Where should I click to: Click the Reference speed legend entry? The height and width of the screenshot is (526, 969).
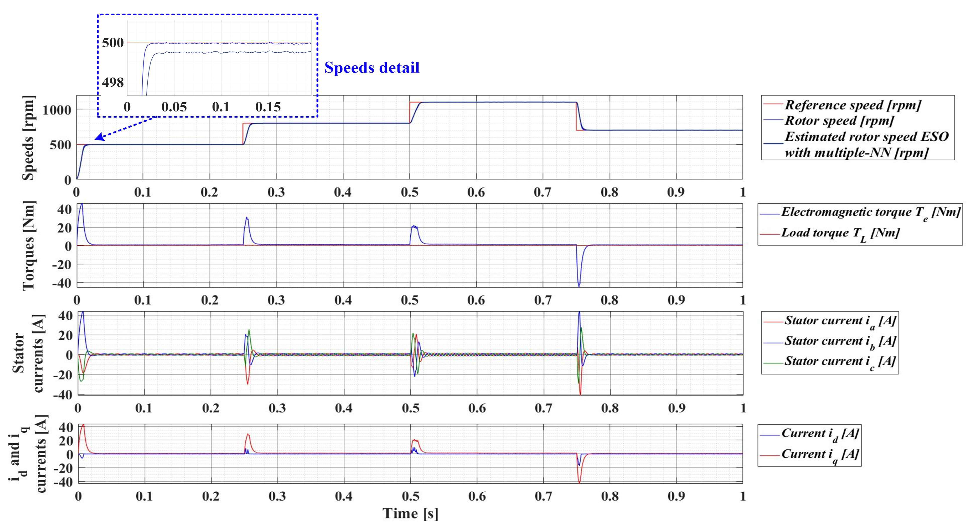point(852,105)
